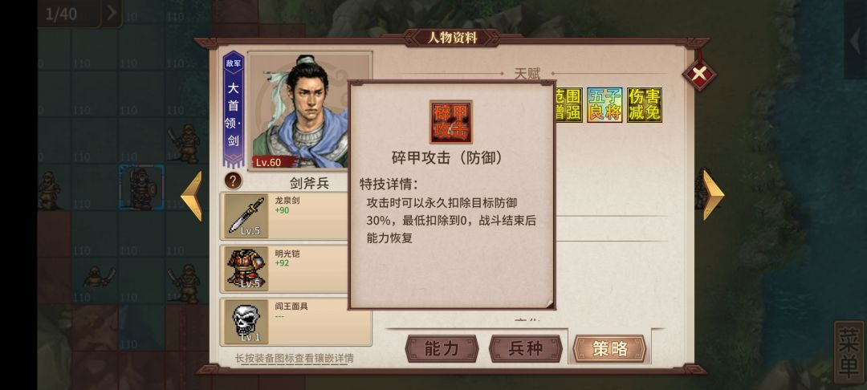Open the question mark help icon
The image size is (867, 390).
point(233,181)
